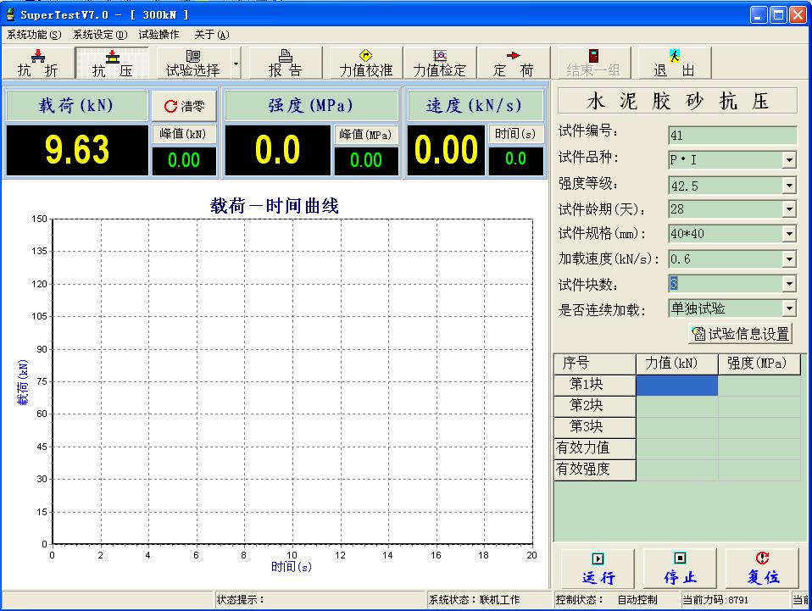Open the 试验选择 test selection tool

click(x=193, y=63)
